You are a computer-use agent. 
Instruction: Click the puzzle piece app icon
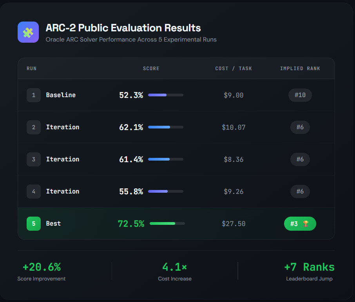pos(28,32)
